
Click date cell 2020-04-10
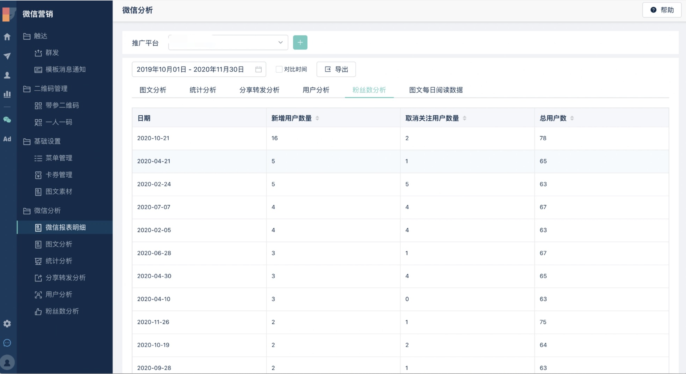[x=154, y=299]
